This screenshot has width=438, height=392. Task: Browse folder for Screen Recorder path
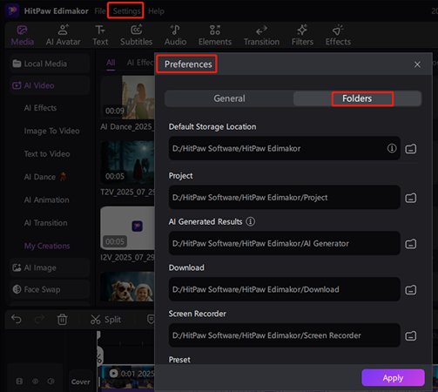[410, 335]
